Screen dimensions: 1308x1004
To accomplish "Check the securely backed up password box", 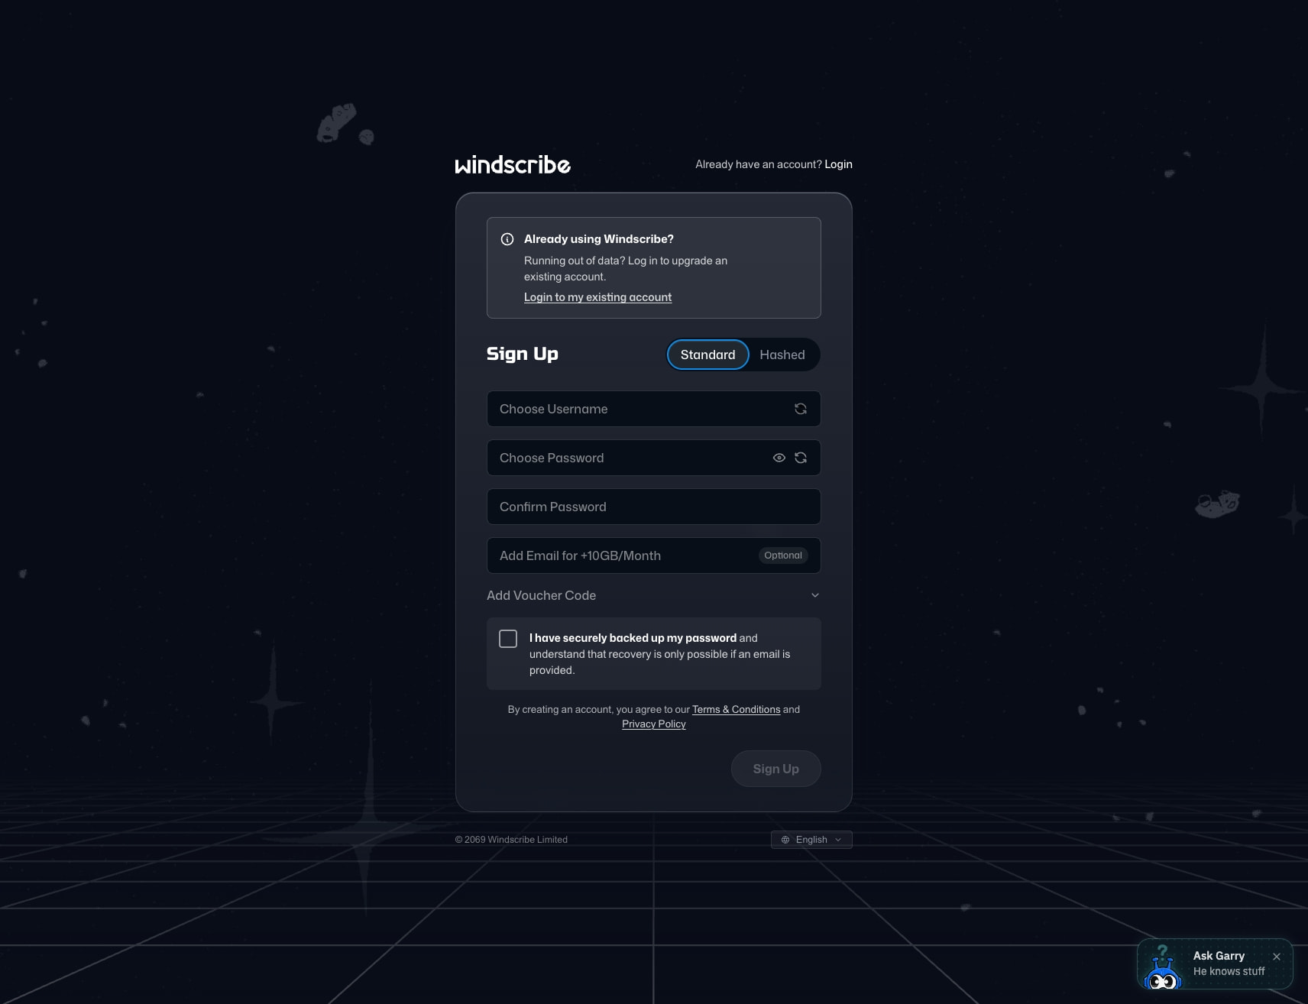I will [508, 639].
